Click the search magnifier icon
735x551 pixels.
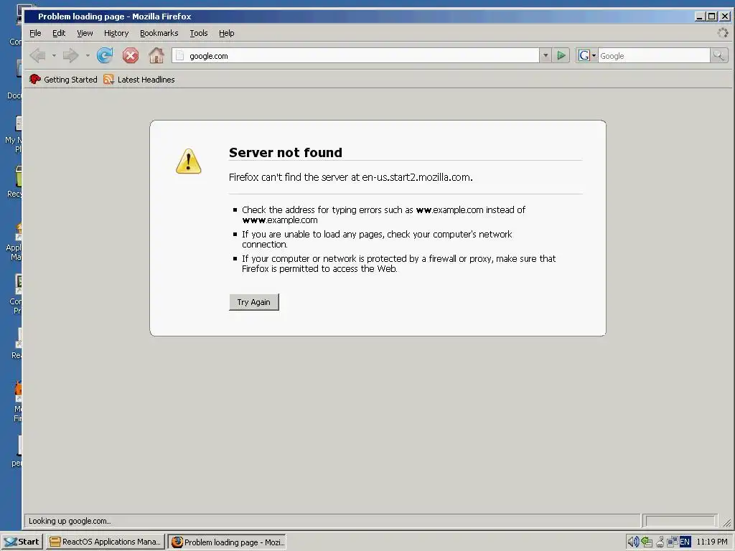[x=718, y=56]
